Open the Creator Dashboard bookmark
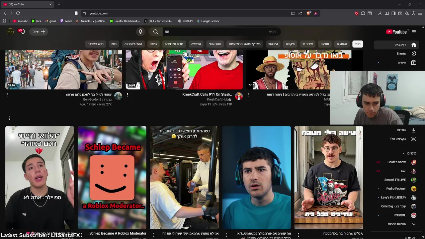 pyautogui.click(x=125, y=21)
